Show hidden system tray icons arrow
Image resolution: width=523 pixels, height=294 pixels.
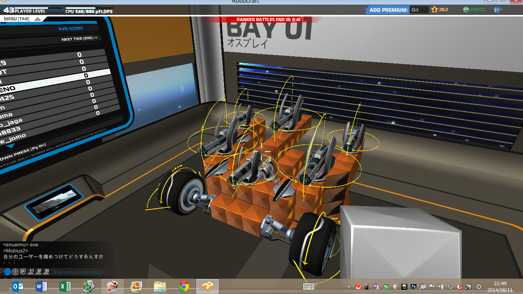pyautogui.click(x=349, y=286)
